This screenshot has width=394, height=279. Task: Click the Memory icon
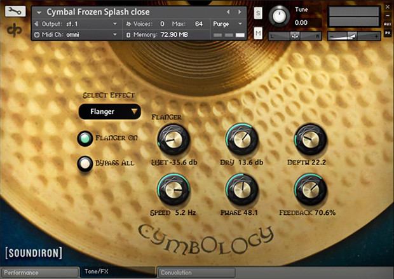pyautogui.click(x=128, y=35)
